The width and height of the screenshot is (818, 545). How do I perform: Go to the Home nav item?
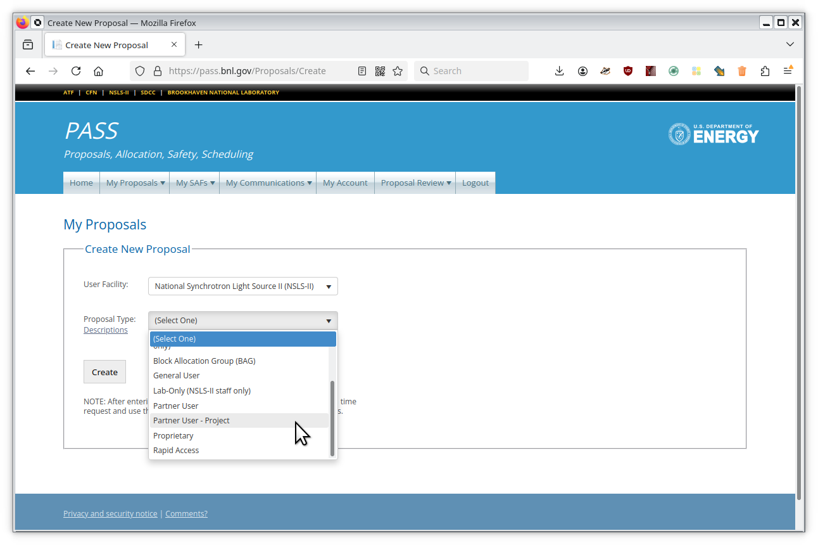tap(81, 183)
